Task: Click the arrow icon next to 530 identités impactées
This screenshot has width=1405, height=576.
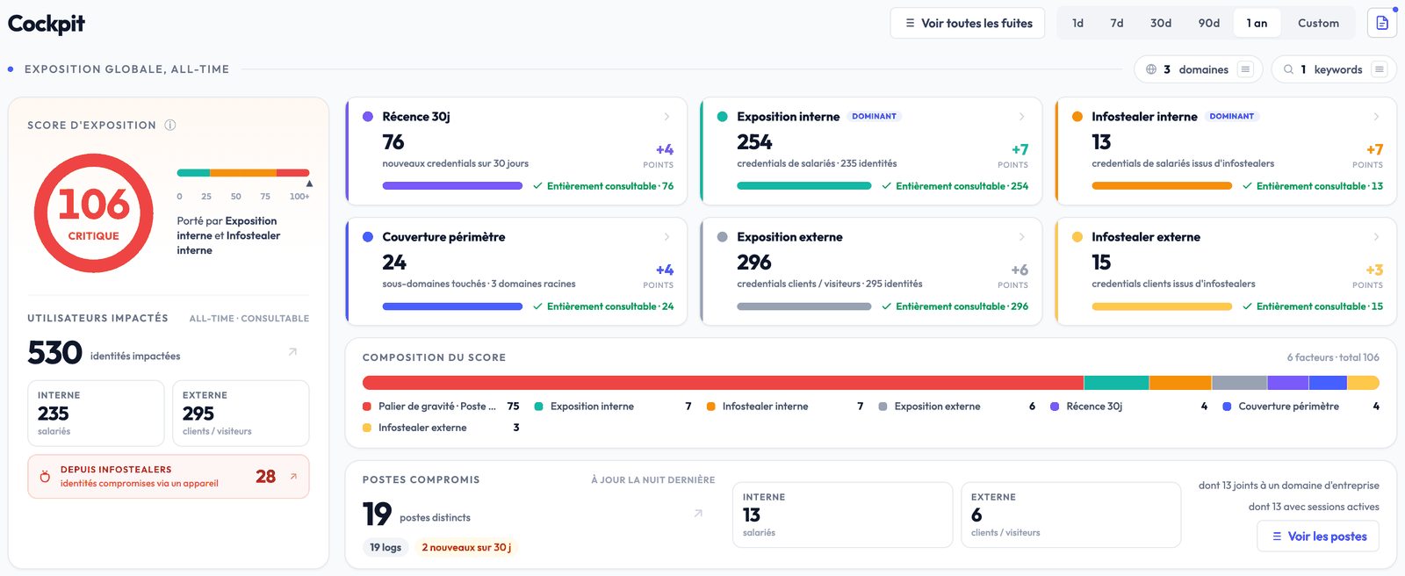Action: pyautogui.click(x=293, y=352)
